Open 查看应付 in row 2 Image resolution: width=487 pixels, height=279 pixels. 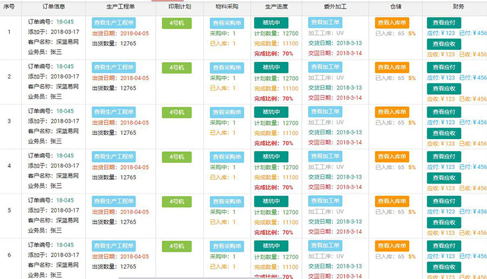[x=444, y=67]
